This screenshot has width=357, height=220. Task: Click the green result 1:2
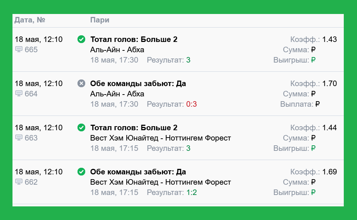click(x=191, y=192)
